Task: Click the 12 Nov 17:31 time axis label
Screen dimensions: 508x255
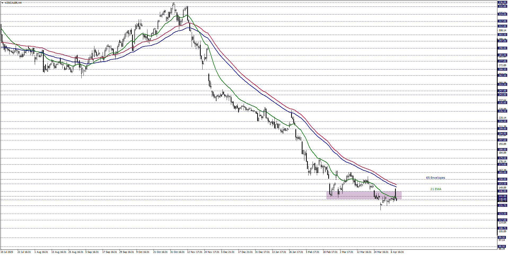Action: (x=195, y=252)
